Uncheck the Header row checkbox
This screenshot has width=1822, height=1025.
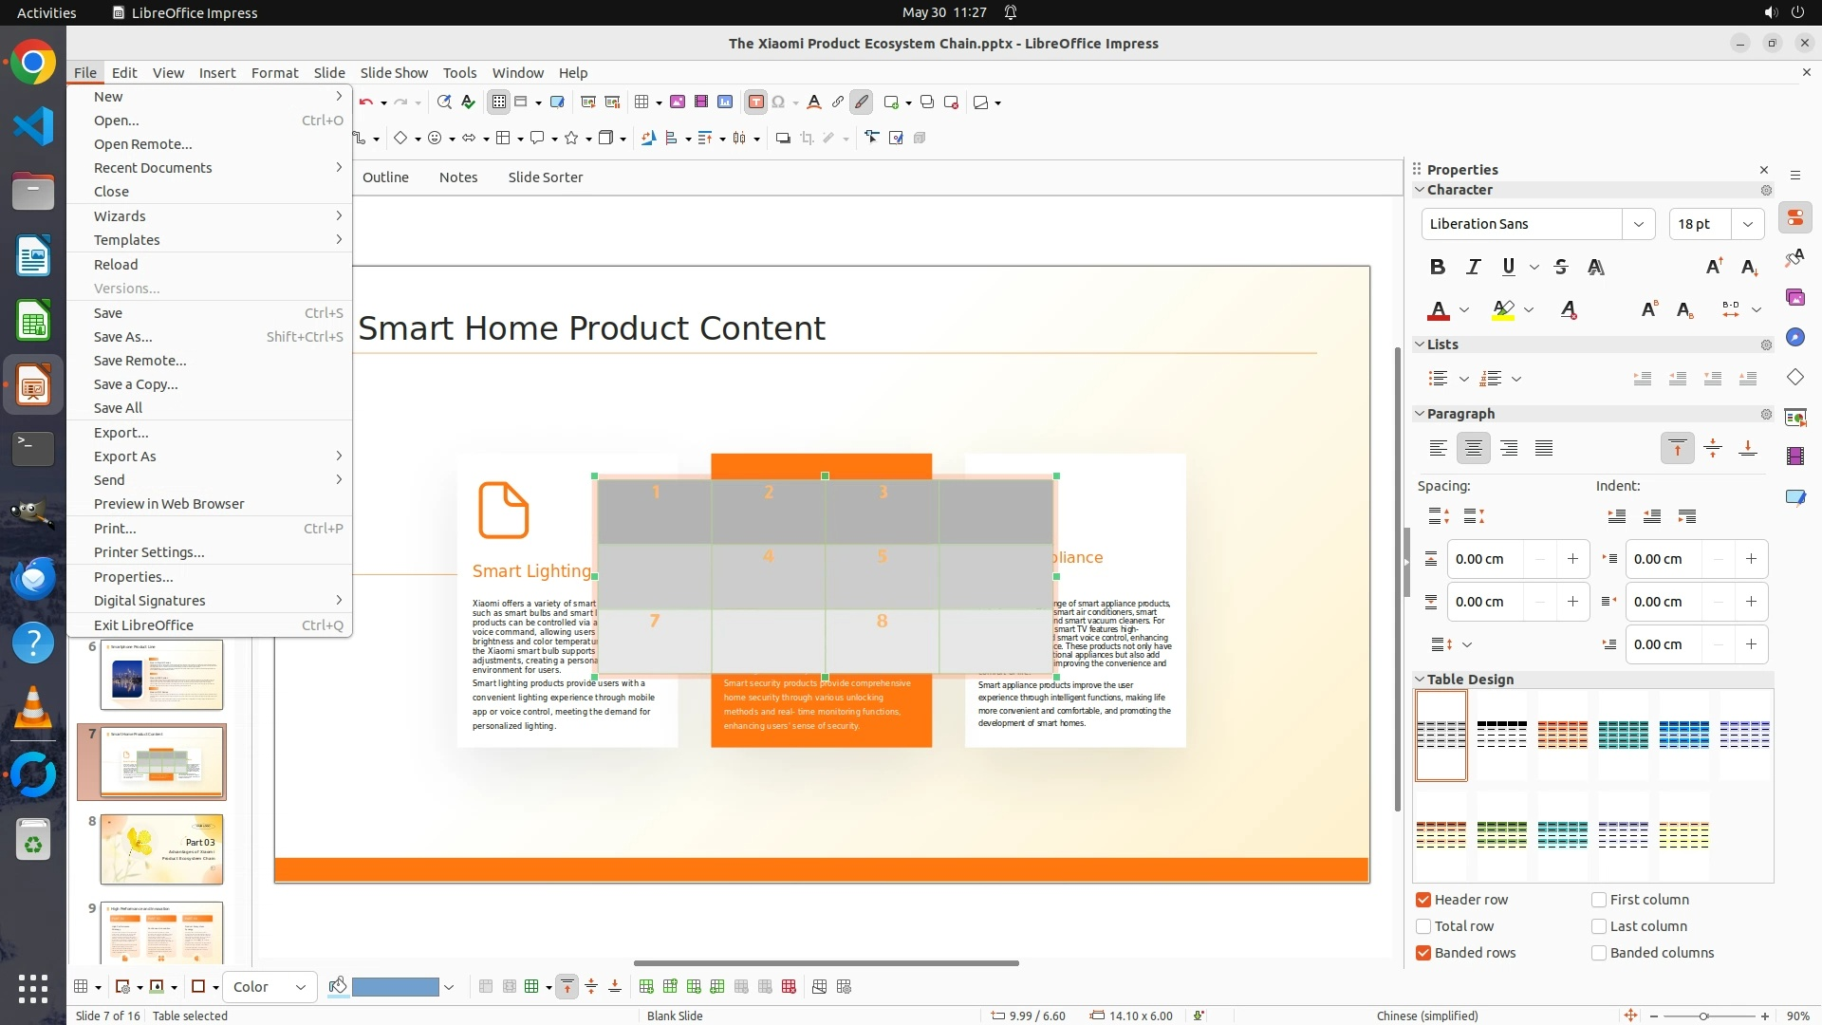point(1423,900)
